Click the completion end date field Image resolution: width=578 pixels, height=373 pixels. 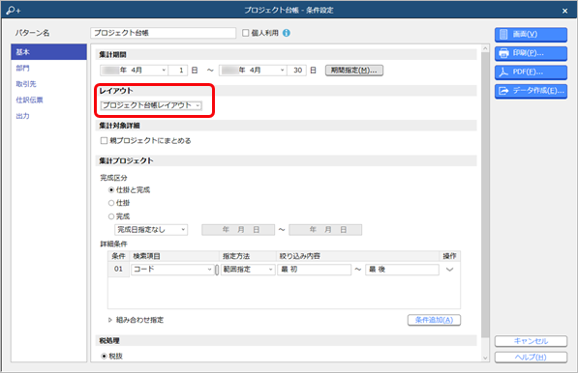click(x=325, y=230)
